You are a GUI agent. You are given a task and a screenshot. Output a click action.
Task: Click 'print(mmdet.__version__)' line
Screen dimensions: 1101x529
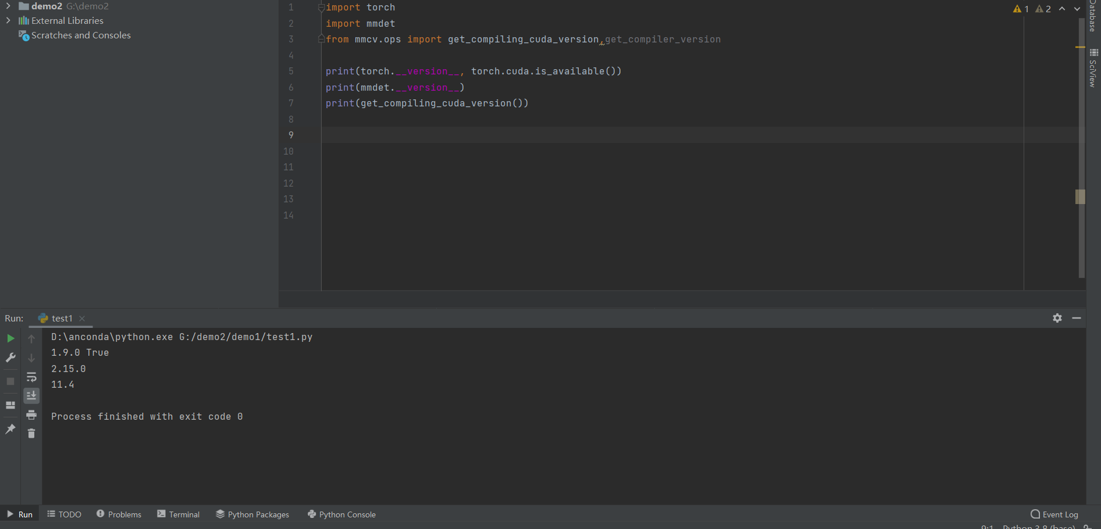(x=395, y=87)
